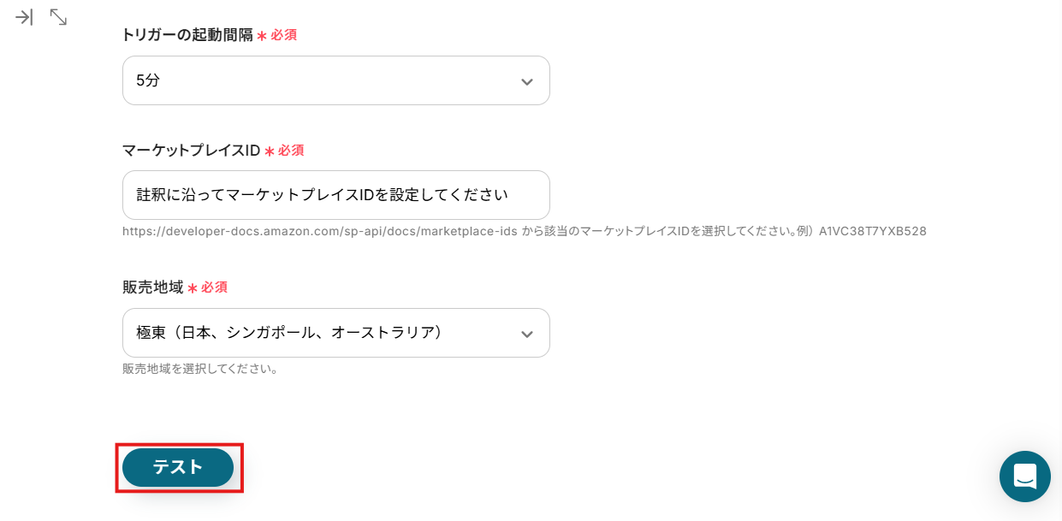Click chevron arrow in the 販売地域 dropdown
This screenshot has width=1062, height=521.
click(x=527, y=334)
